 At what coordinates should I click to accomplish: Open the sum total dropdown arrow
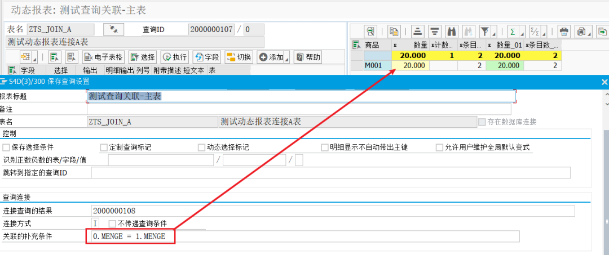point(522,32)
